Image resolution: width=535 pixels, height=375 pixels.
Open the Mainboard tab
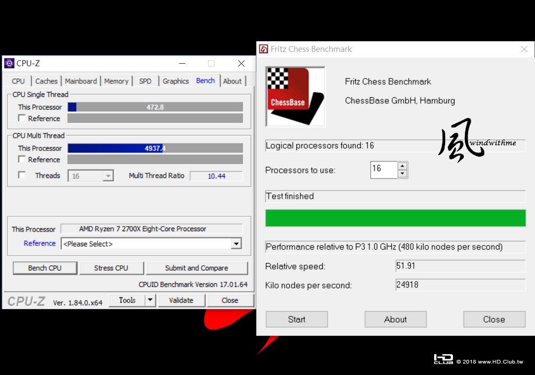tap(81, 81)
